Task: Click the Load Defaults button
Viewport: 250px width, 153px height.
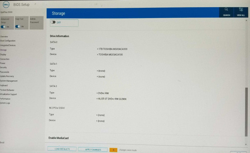Action: tap(62, 149)
